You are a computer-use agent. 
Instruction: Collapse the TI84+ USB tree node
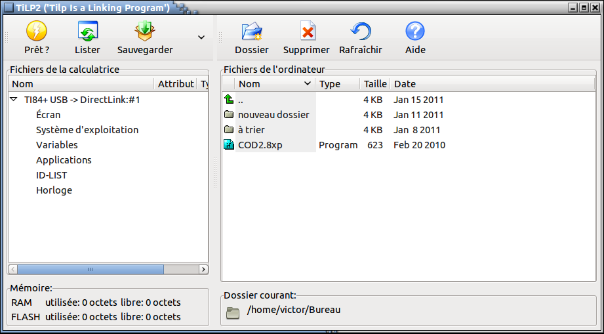coord(14,100)
